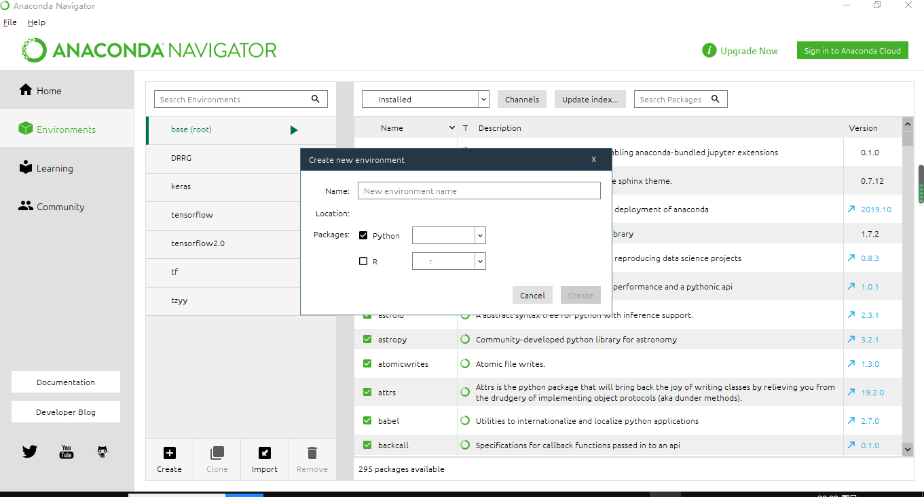Click the New environment name field
Viewport: 924px width, 497px height.
[479, 191]
